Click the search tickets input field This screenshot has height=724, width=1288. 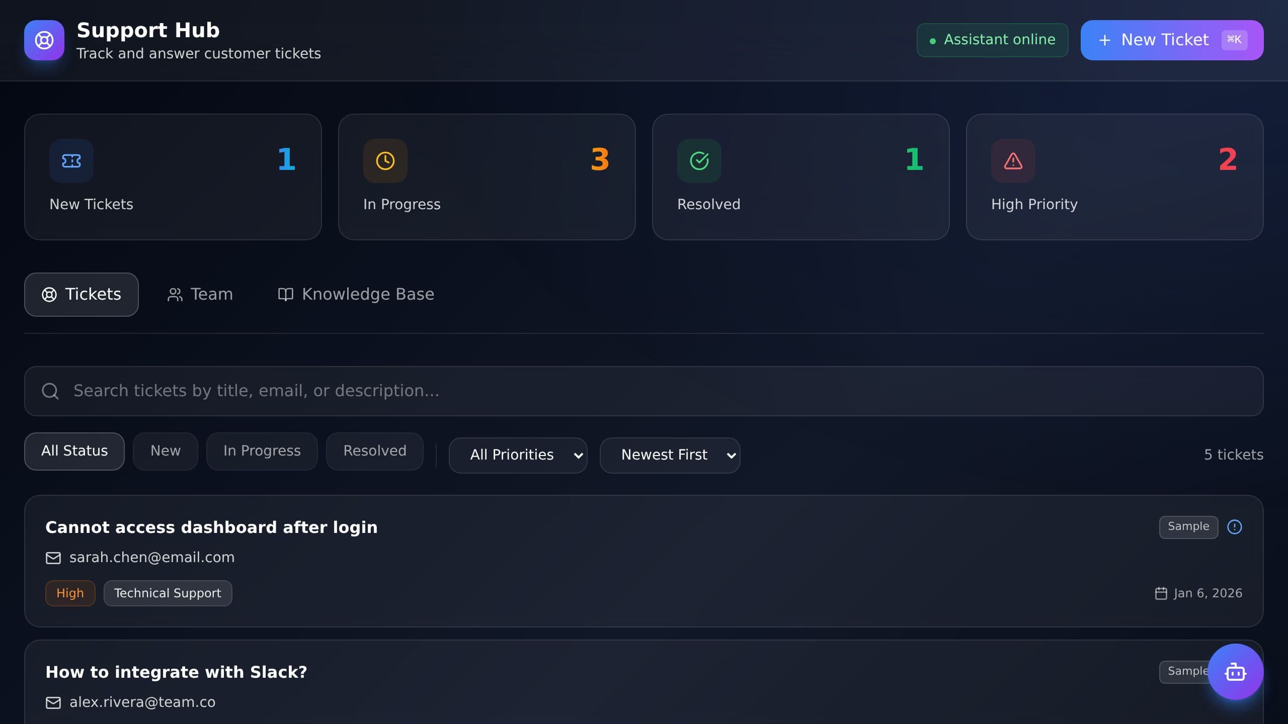pos(644,391)
